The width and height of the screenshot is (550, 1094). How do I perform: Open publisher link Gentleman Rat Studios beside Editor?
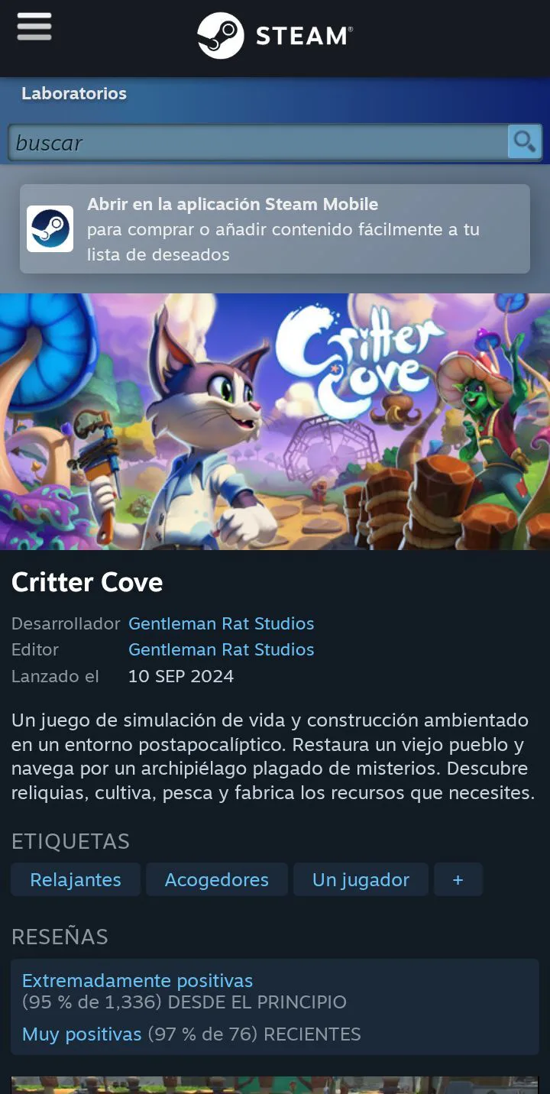click(222, 649)
